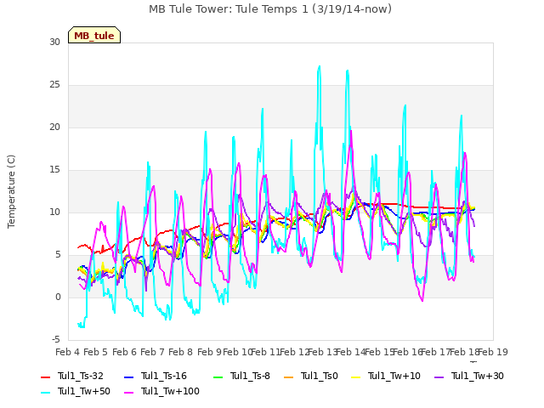
Task: Click the green Tul1_Ts-8 legend swatch
Action: point(218,377)
